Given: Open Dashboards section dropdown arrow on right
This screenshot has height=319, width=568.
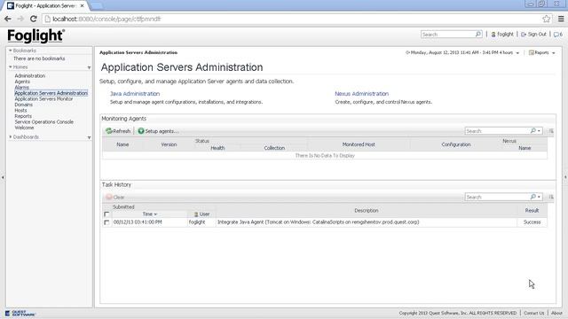Looking at the screenshot, I should (x=89, y=138).
